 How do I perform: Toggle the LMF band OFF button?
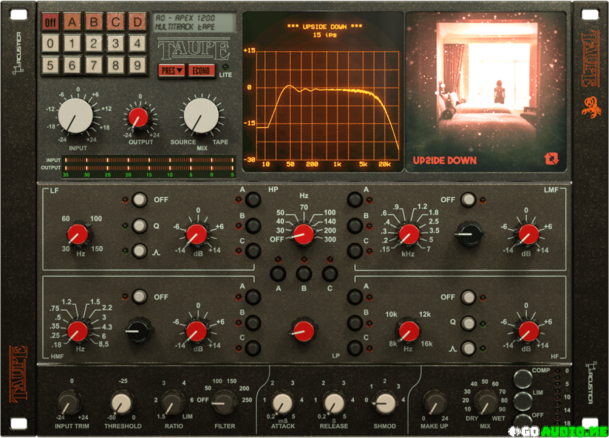coord(468,200)
